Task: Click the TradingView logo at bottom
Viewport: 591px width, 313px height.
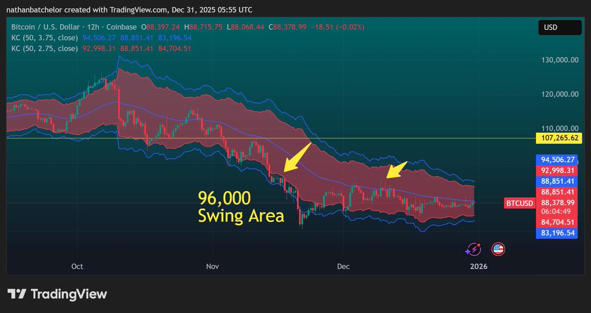Action: click(57, 294)
